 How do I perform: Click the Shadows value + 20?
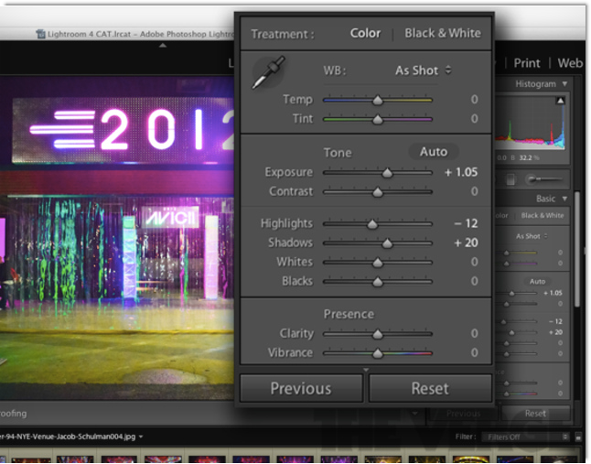coord(466,243)
